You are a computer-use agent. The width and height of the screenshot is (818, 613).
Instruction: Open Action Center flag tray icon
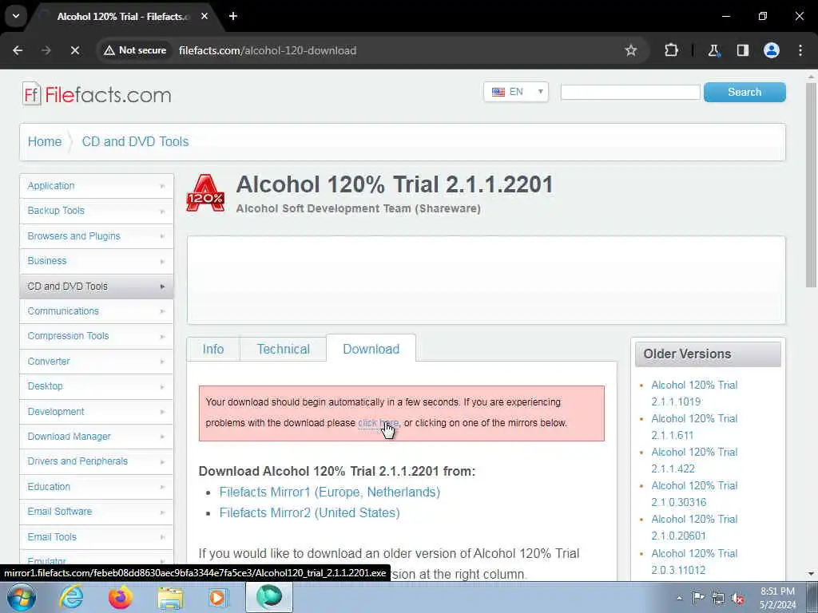click(698, 598)
